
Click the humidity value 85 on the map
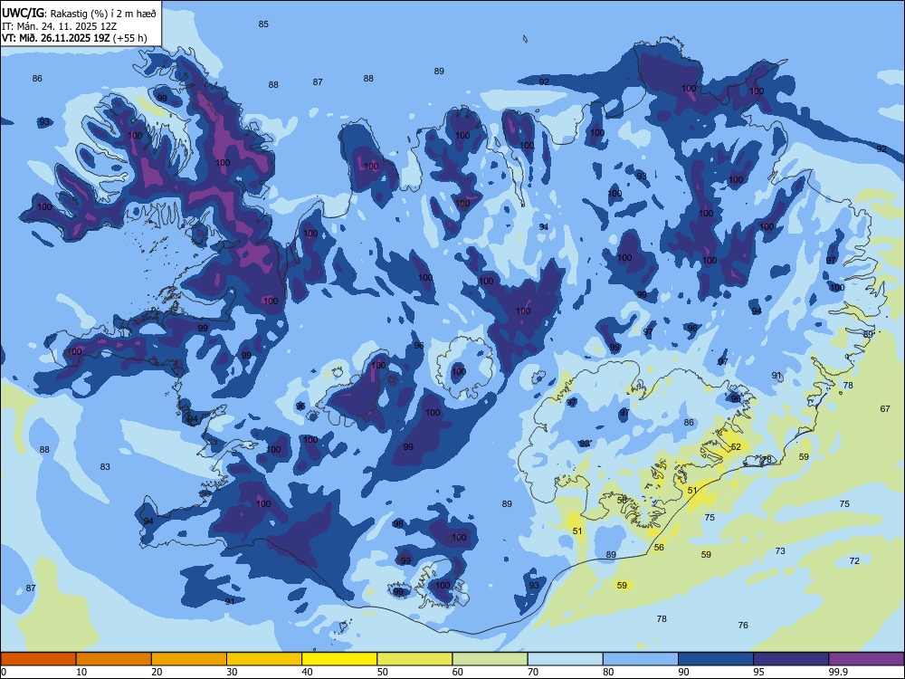263,24
